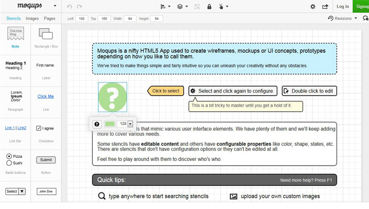Click the redo arrow icon
369x209 pixels.
(x=80, y=7)
